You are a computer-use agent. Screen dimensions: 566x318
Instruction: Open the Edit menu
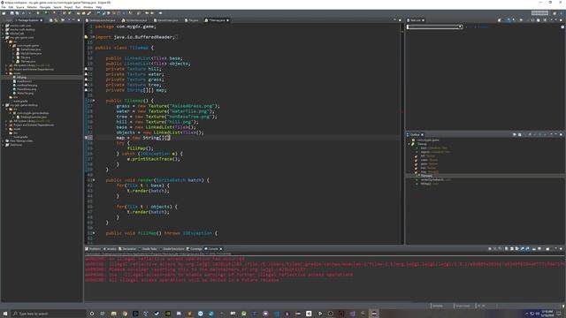[11, 7]
